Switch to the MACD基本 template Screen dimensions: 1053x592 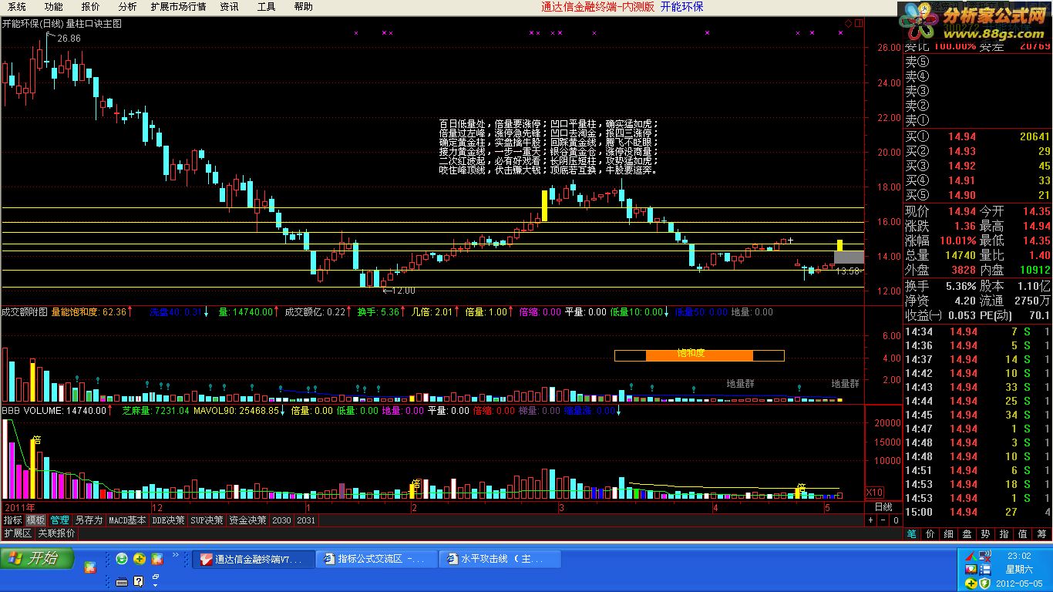[127, 520]
